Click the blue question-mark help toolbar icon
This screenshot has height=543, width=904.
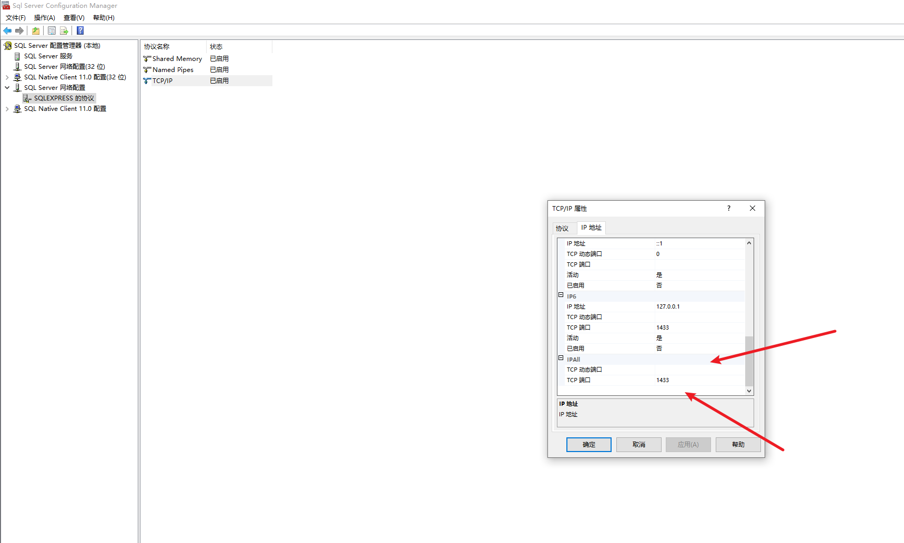pos(80,30)
